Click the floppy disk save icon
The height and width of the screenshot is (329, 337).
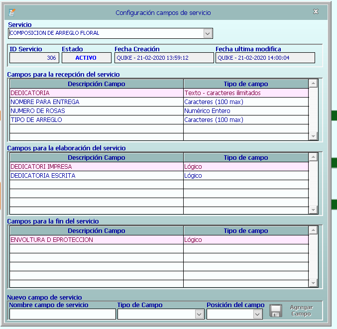(276, 311)
